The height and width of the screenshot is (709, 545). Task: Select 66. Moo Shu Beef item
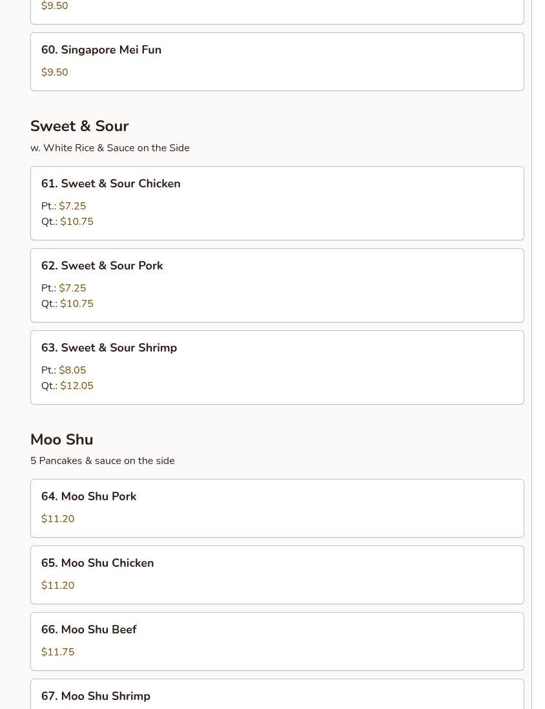click(277, 641)
